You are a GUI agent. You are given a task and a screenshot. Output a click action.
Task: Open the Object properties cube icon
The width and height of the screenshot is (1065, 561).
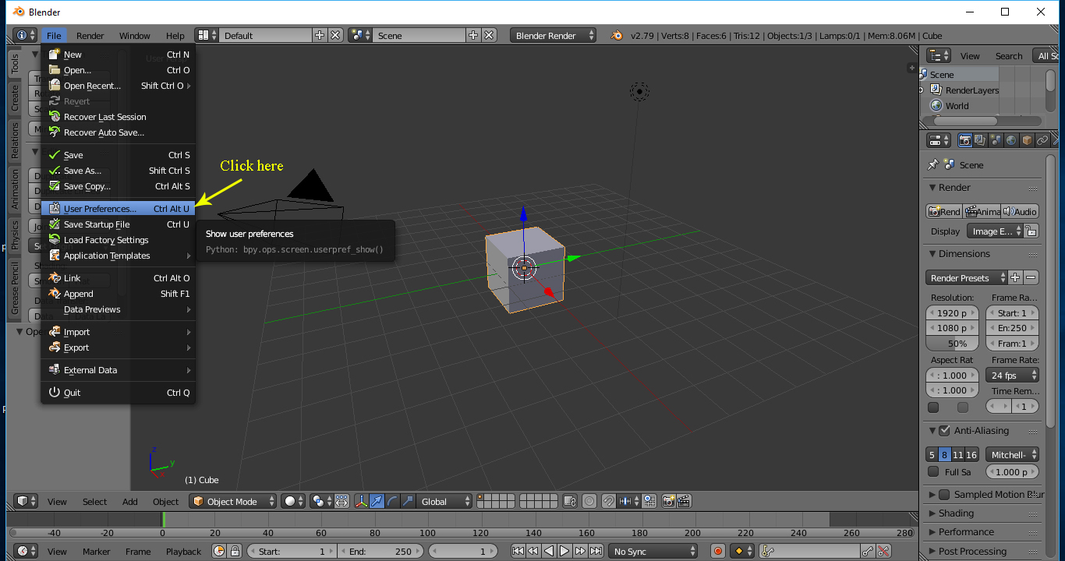pos(1027,139)
